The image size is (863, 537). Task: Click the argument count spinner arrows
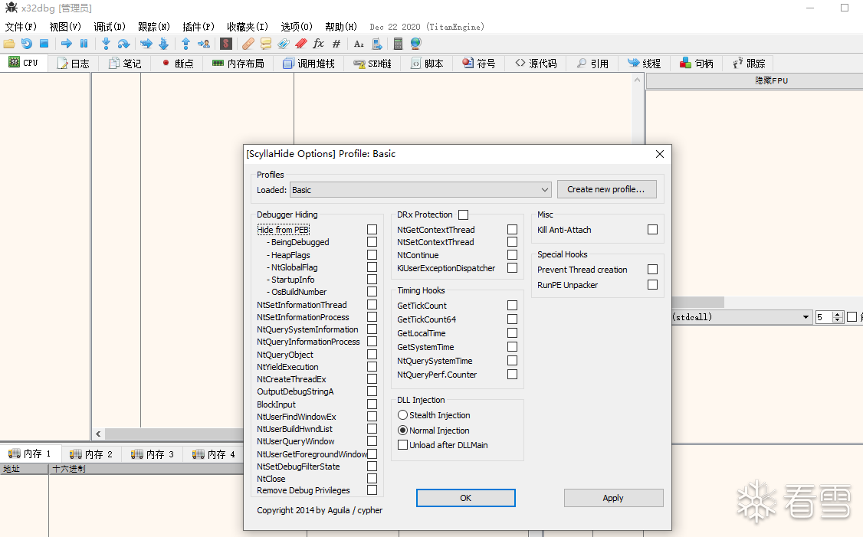point(838,317)
